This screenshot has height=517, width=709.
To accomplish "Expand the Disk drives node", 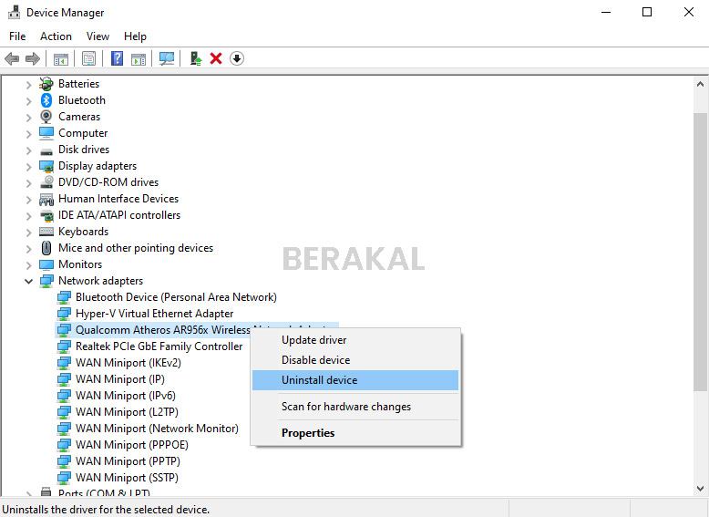I will coord(28,150).
